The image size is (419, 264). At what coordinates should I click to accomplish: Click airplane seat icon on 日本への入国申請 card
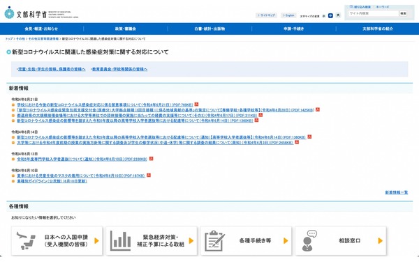26,241
